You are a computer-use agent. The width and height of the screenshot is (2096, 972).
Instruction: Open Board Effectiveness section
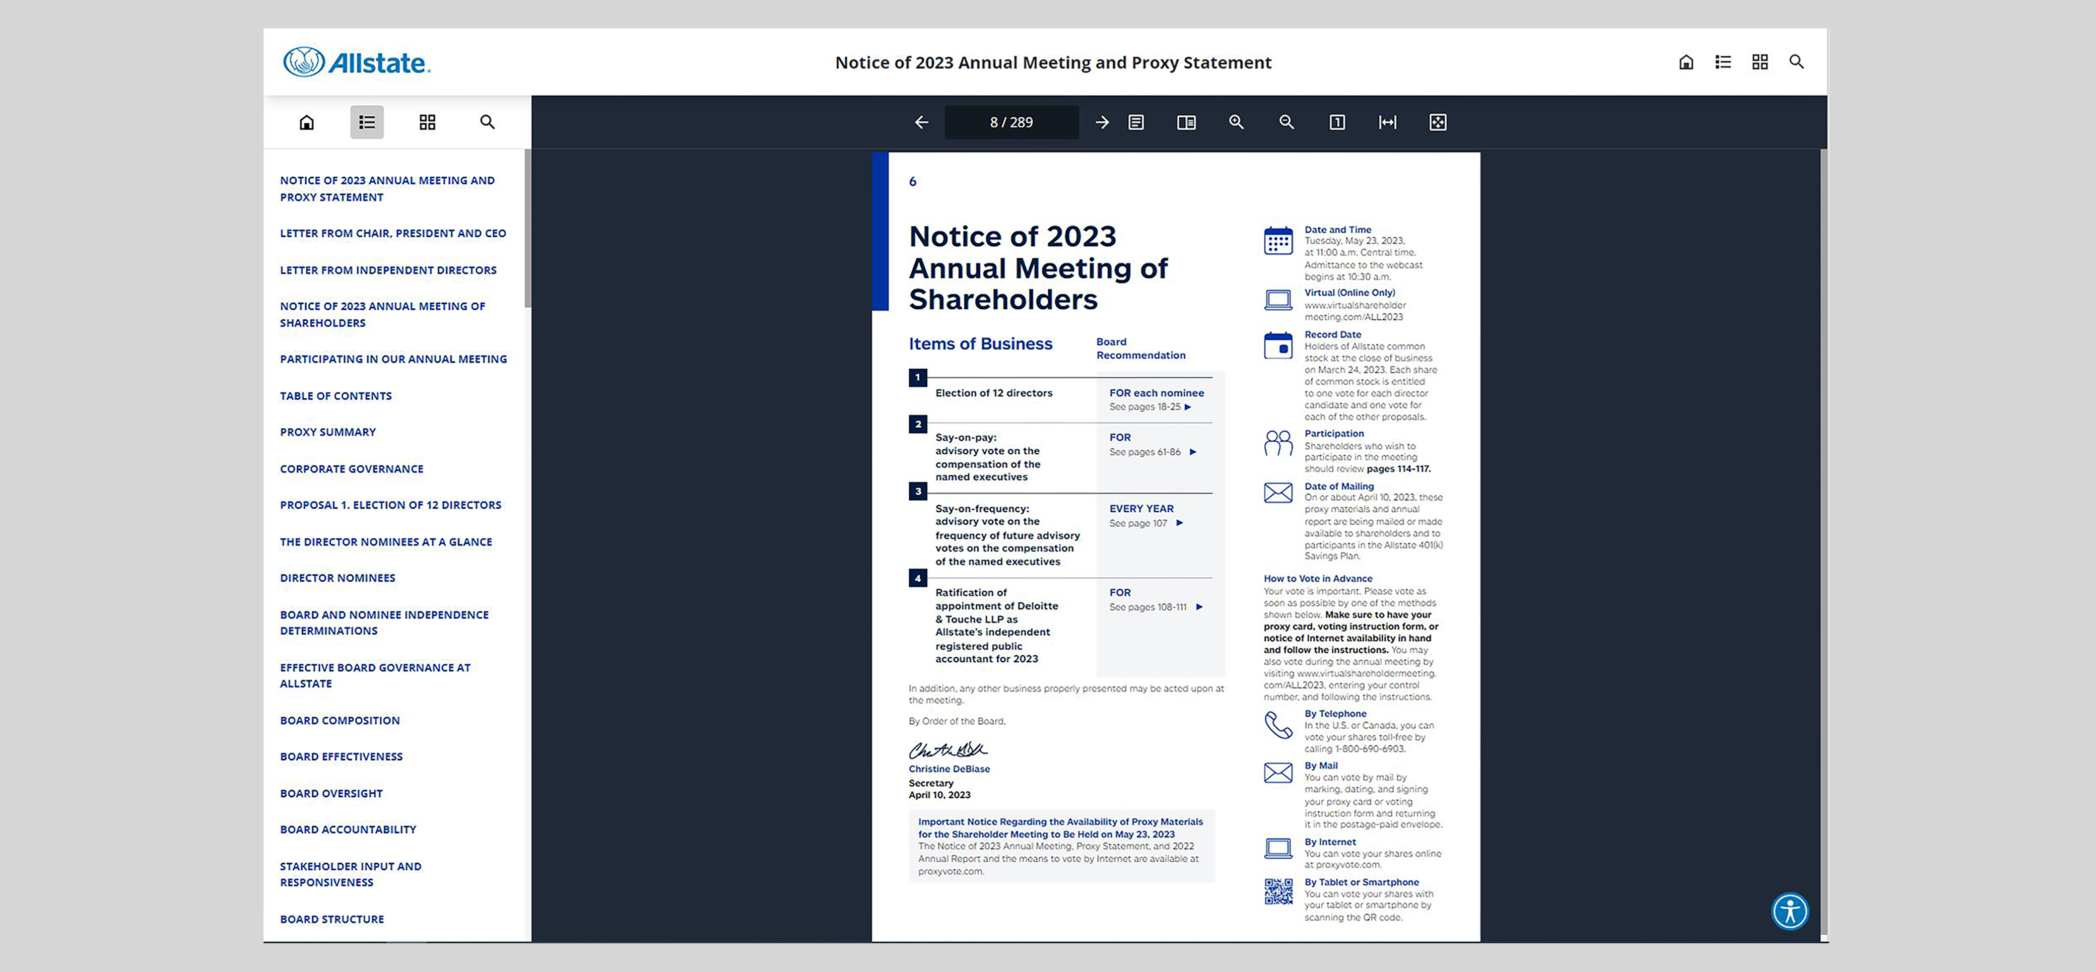coord(341,756)
